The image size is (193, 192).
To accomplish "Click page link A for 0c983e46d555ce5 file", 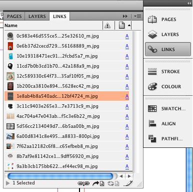I will tap(127, 36).
